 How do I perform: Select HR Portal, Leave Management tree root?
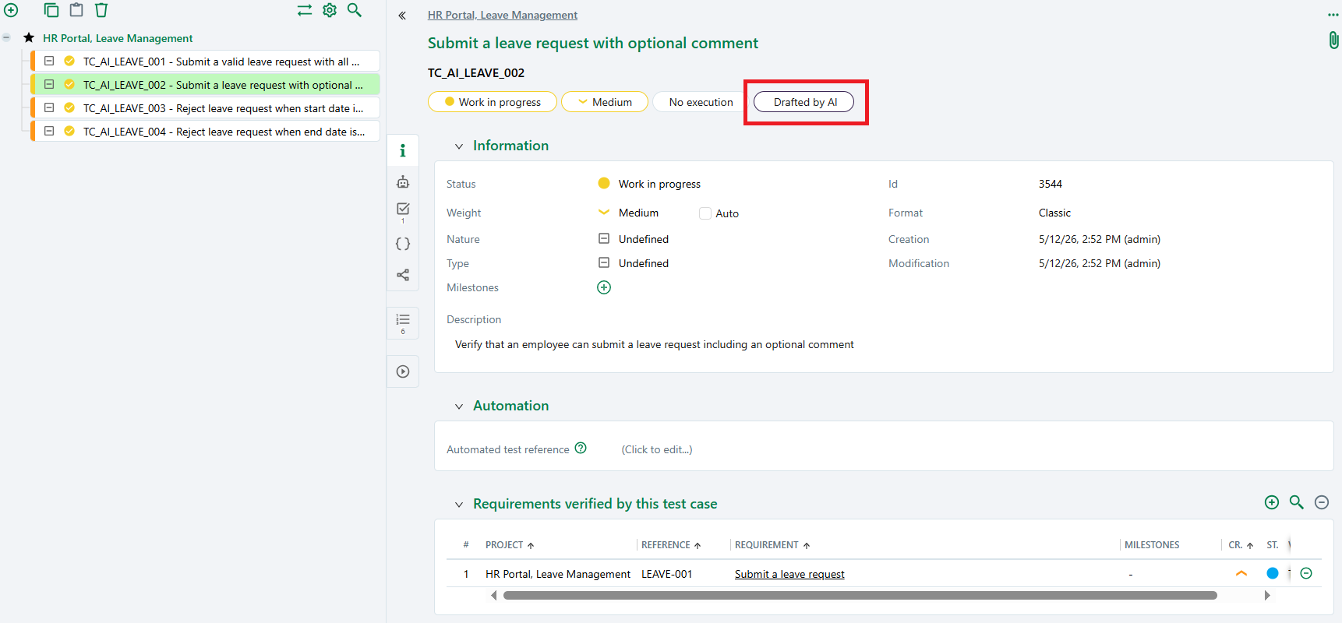click(x=118, y=38)
